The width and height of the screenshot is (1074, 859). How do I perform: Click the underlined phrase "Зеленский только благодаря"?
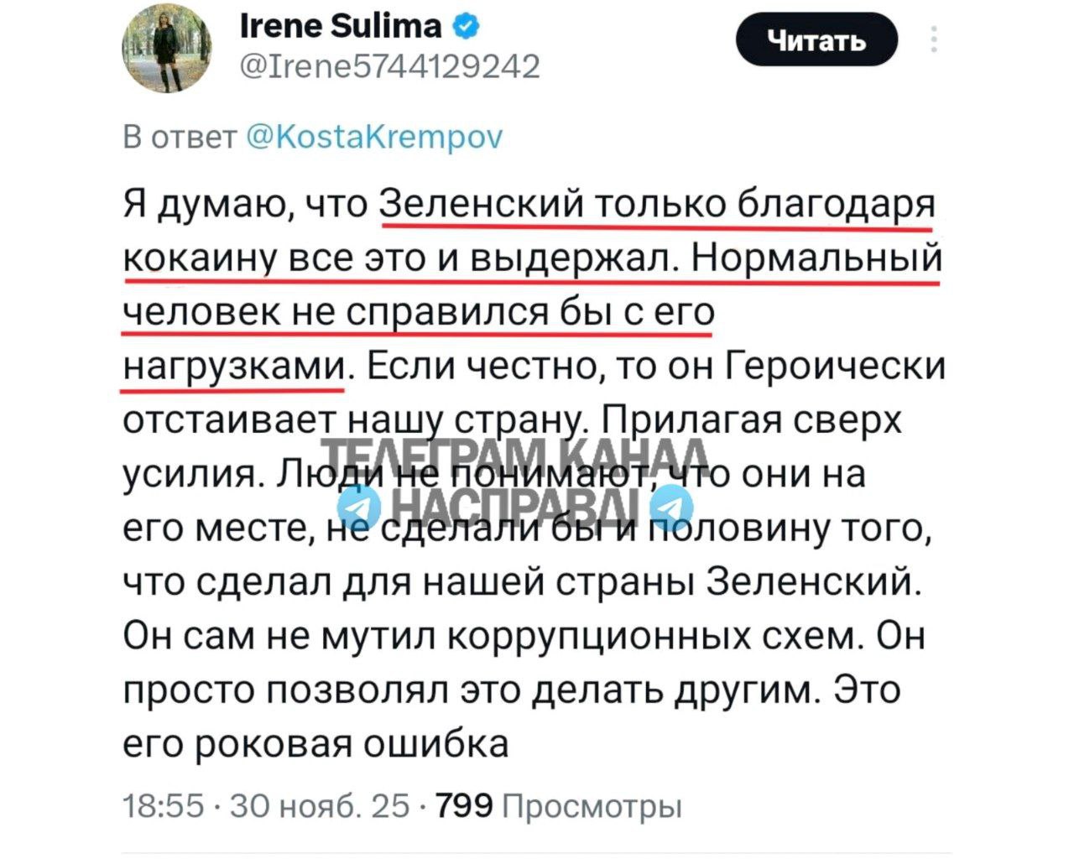click(x=657, y=206)
